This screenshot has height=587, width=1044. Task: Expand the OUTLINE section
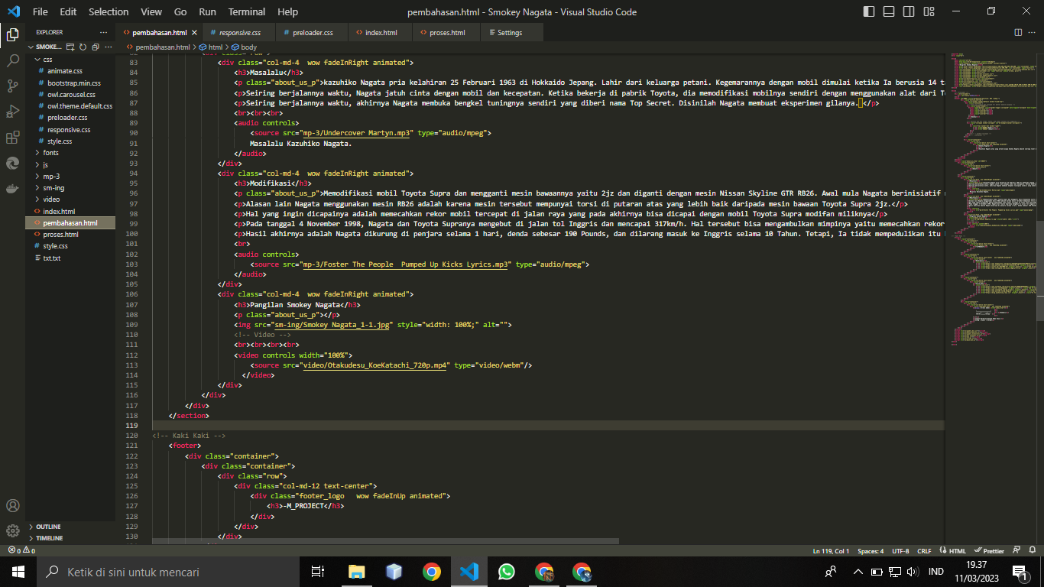pyautogui.click(x=70, y=527)
